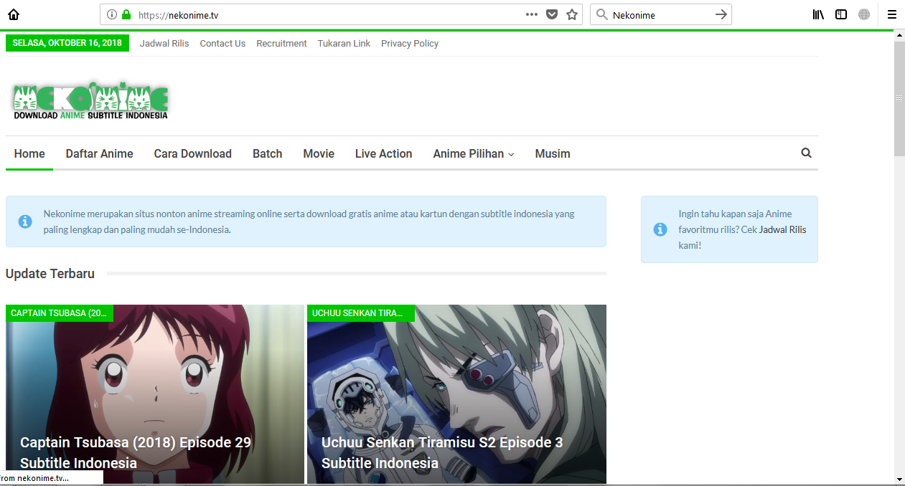Open the Jadwal Rilis top link
This screenshot has width=905, height=486.
pos(164,43)
